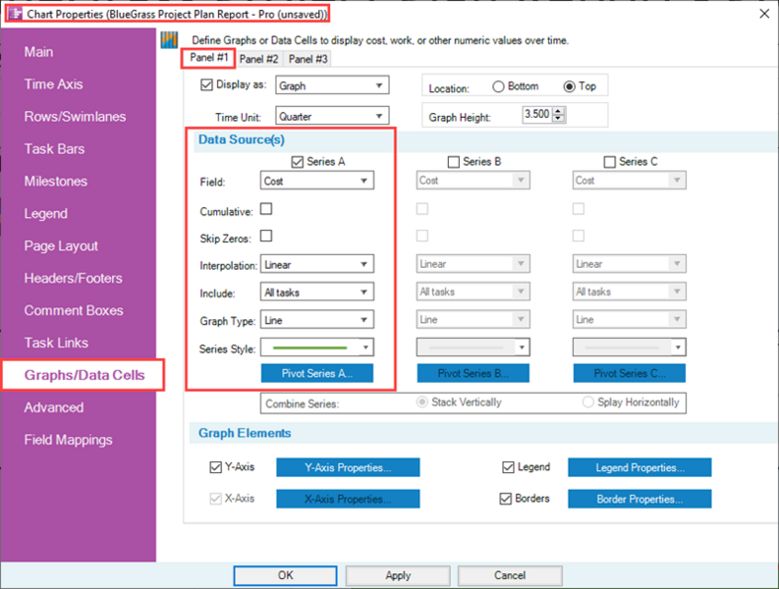Screen dimensions: 779x589
Task: Open the Page Layout section
Action: pyautogui.click(x=61, y=245)
